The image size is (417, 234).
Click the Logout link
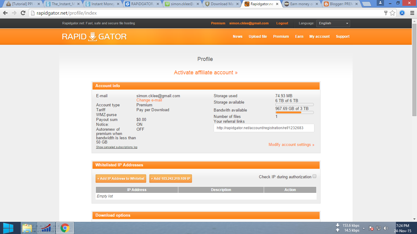pyautogui.click(x=282, y=23)
